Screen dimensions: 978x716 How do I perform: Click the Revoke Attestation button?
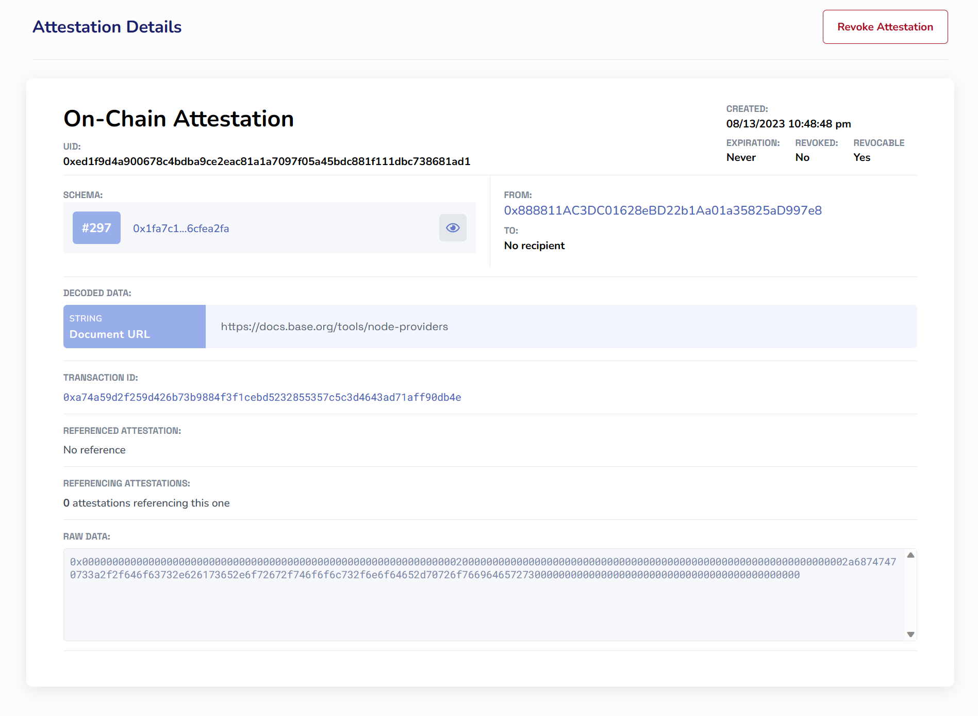click(x=885, y=27)
